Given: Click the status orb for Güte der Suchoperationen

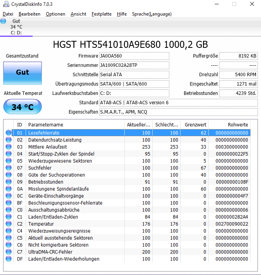Looking at the screenshot, I should click(9, 175).
